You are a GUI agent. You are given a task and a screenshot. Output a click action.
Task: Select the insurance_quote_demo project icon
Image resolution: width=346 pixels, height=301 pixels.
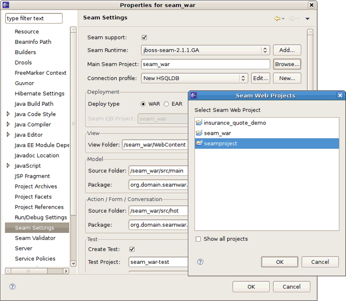199,123
